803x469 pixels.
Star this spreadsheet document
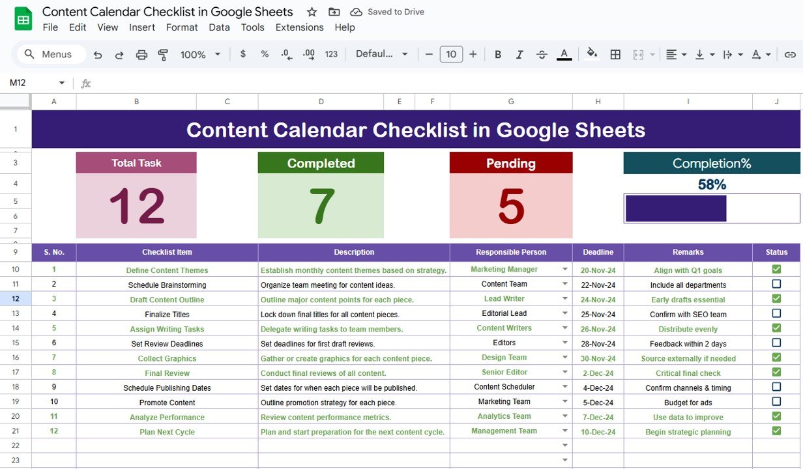[312, 12]
